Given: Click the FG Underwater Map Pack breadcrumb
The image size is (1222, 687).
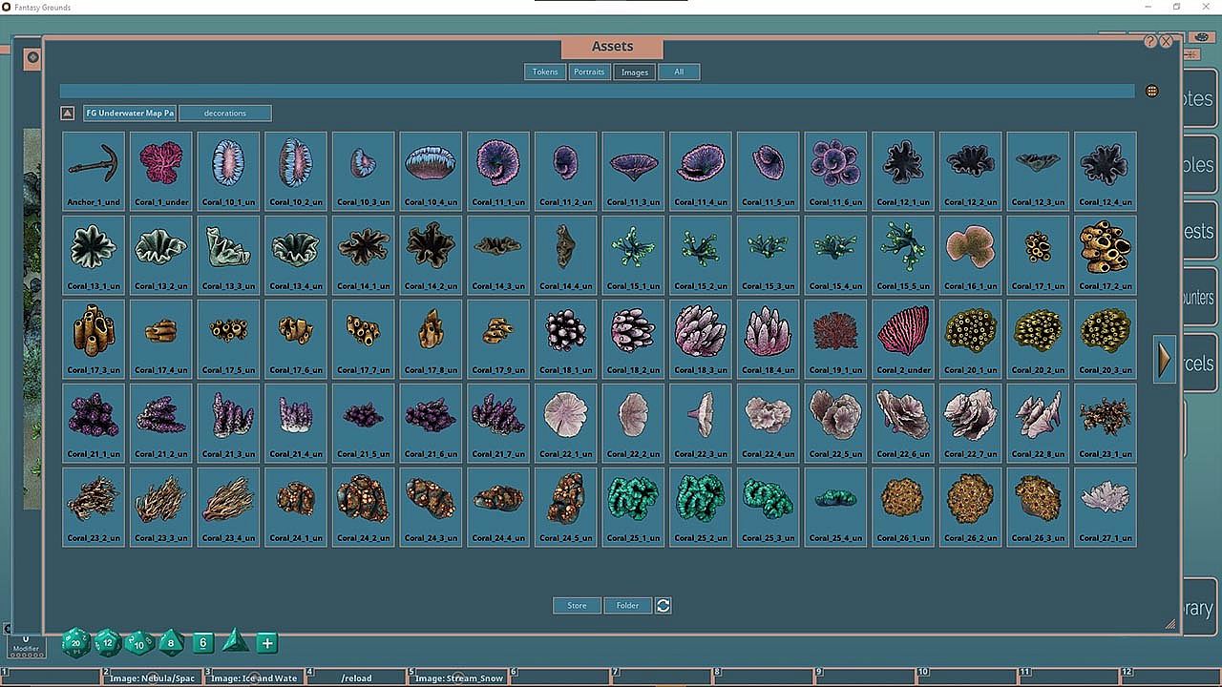Looking at the screenshot, I should tap(130, 114).
